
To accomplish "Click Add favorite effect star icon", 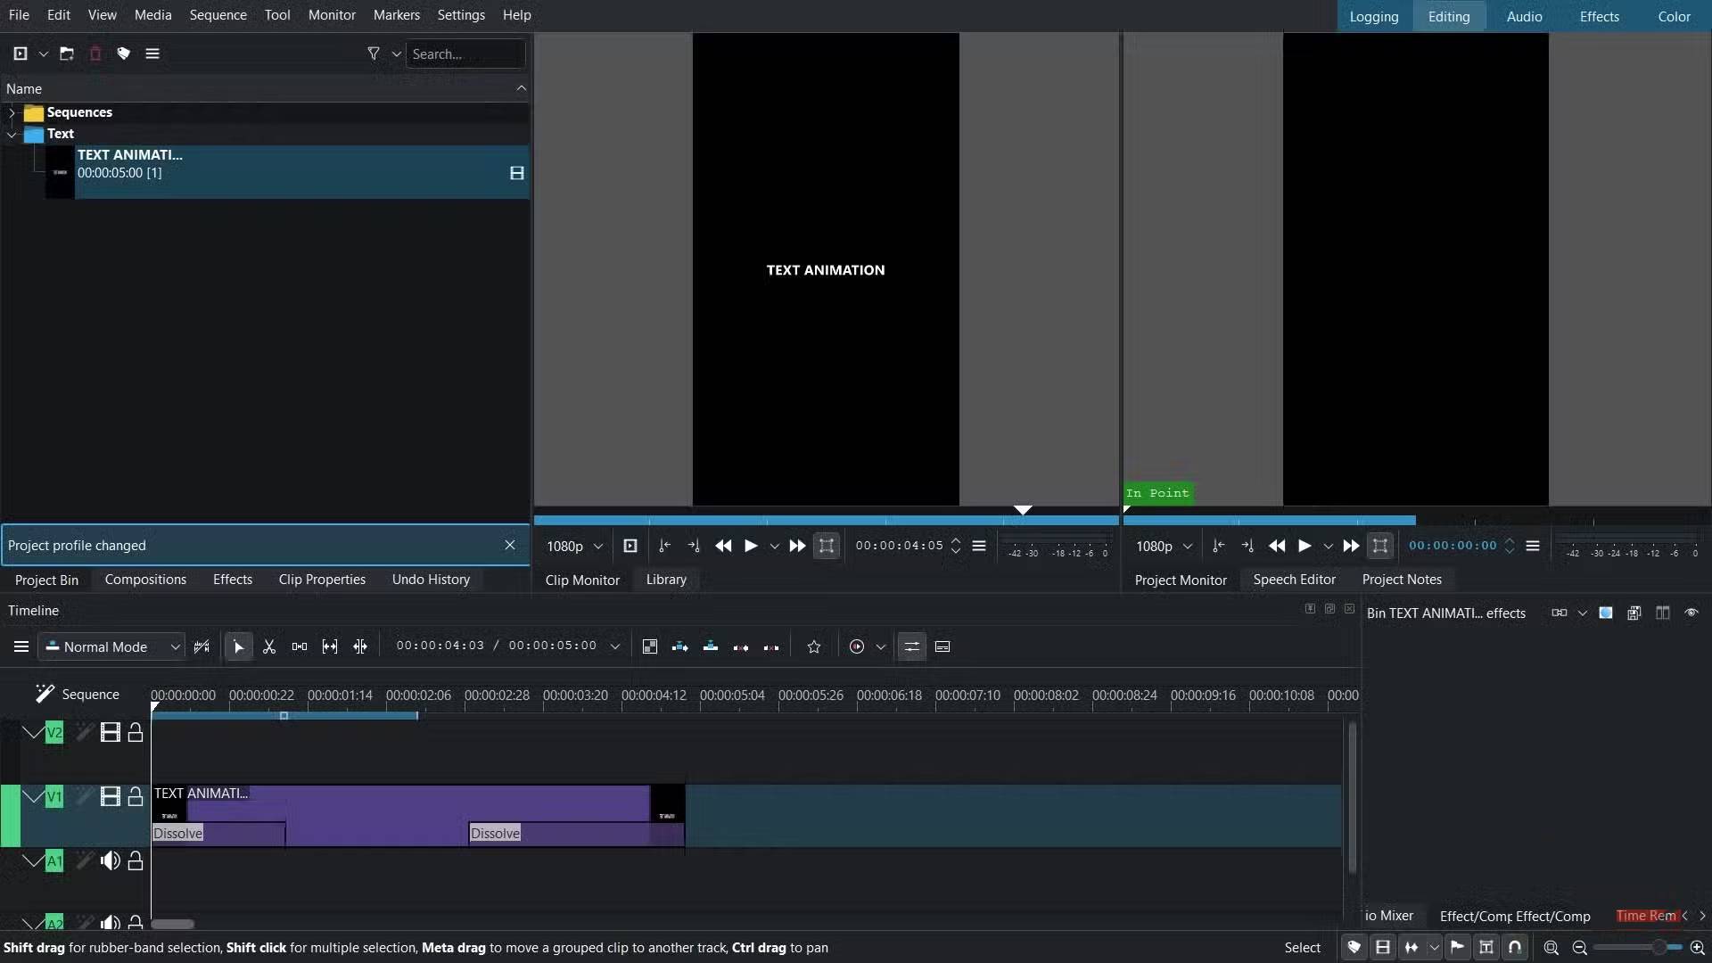I will pos(813,647).
